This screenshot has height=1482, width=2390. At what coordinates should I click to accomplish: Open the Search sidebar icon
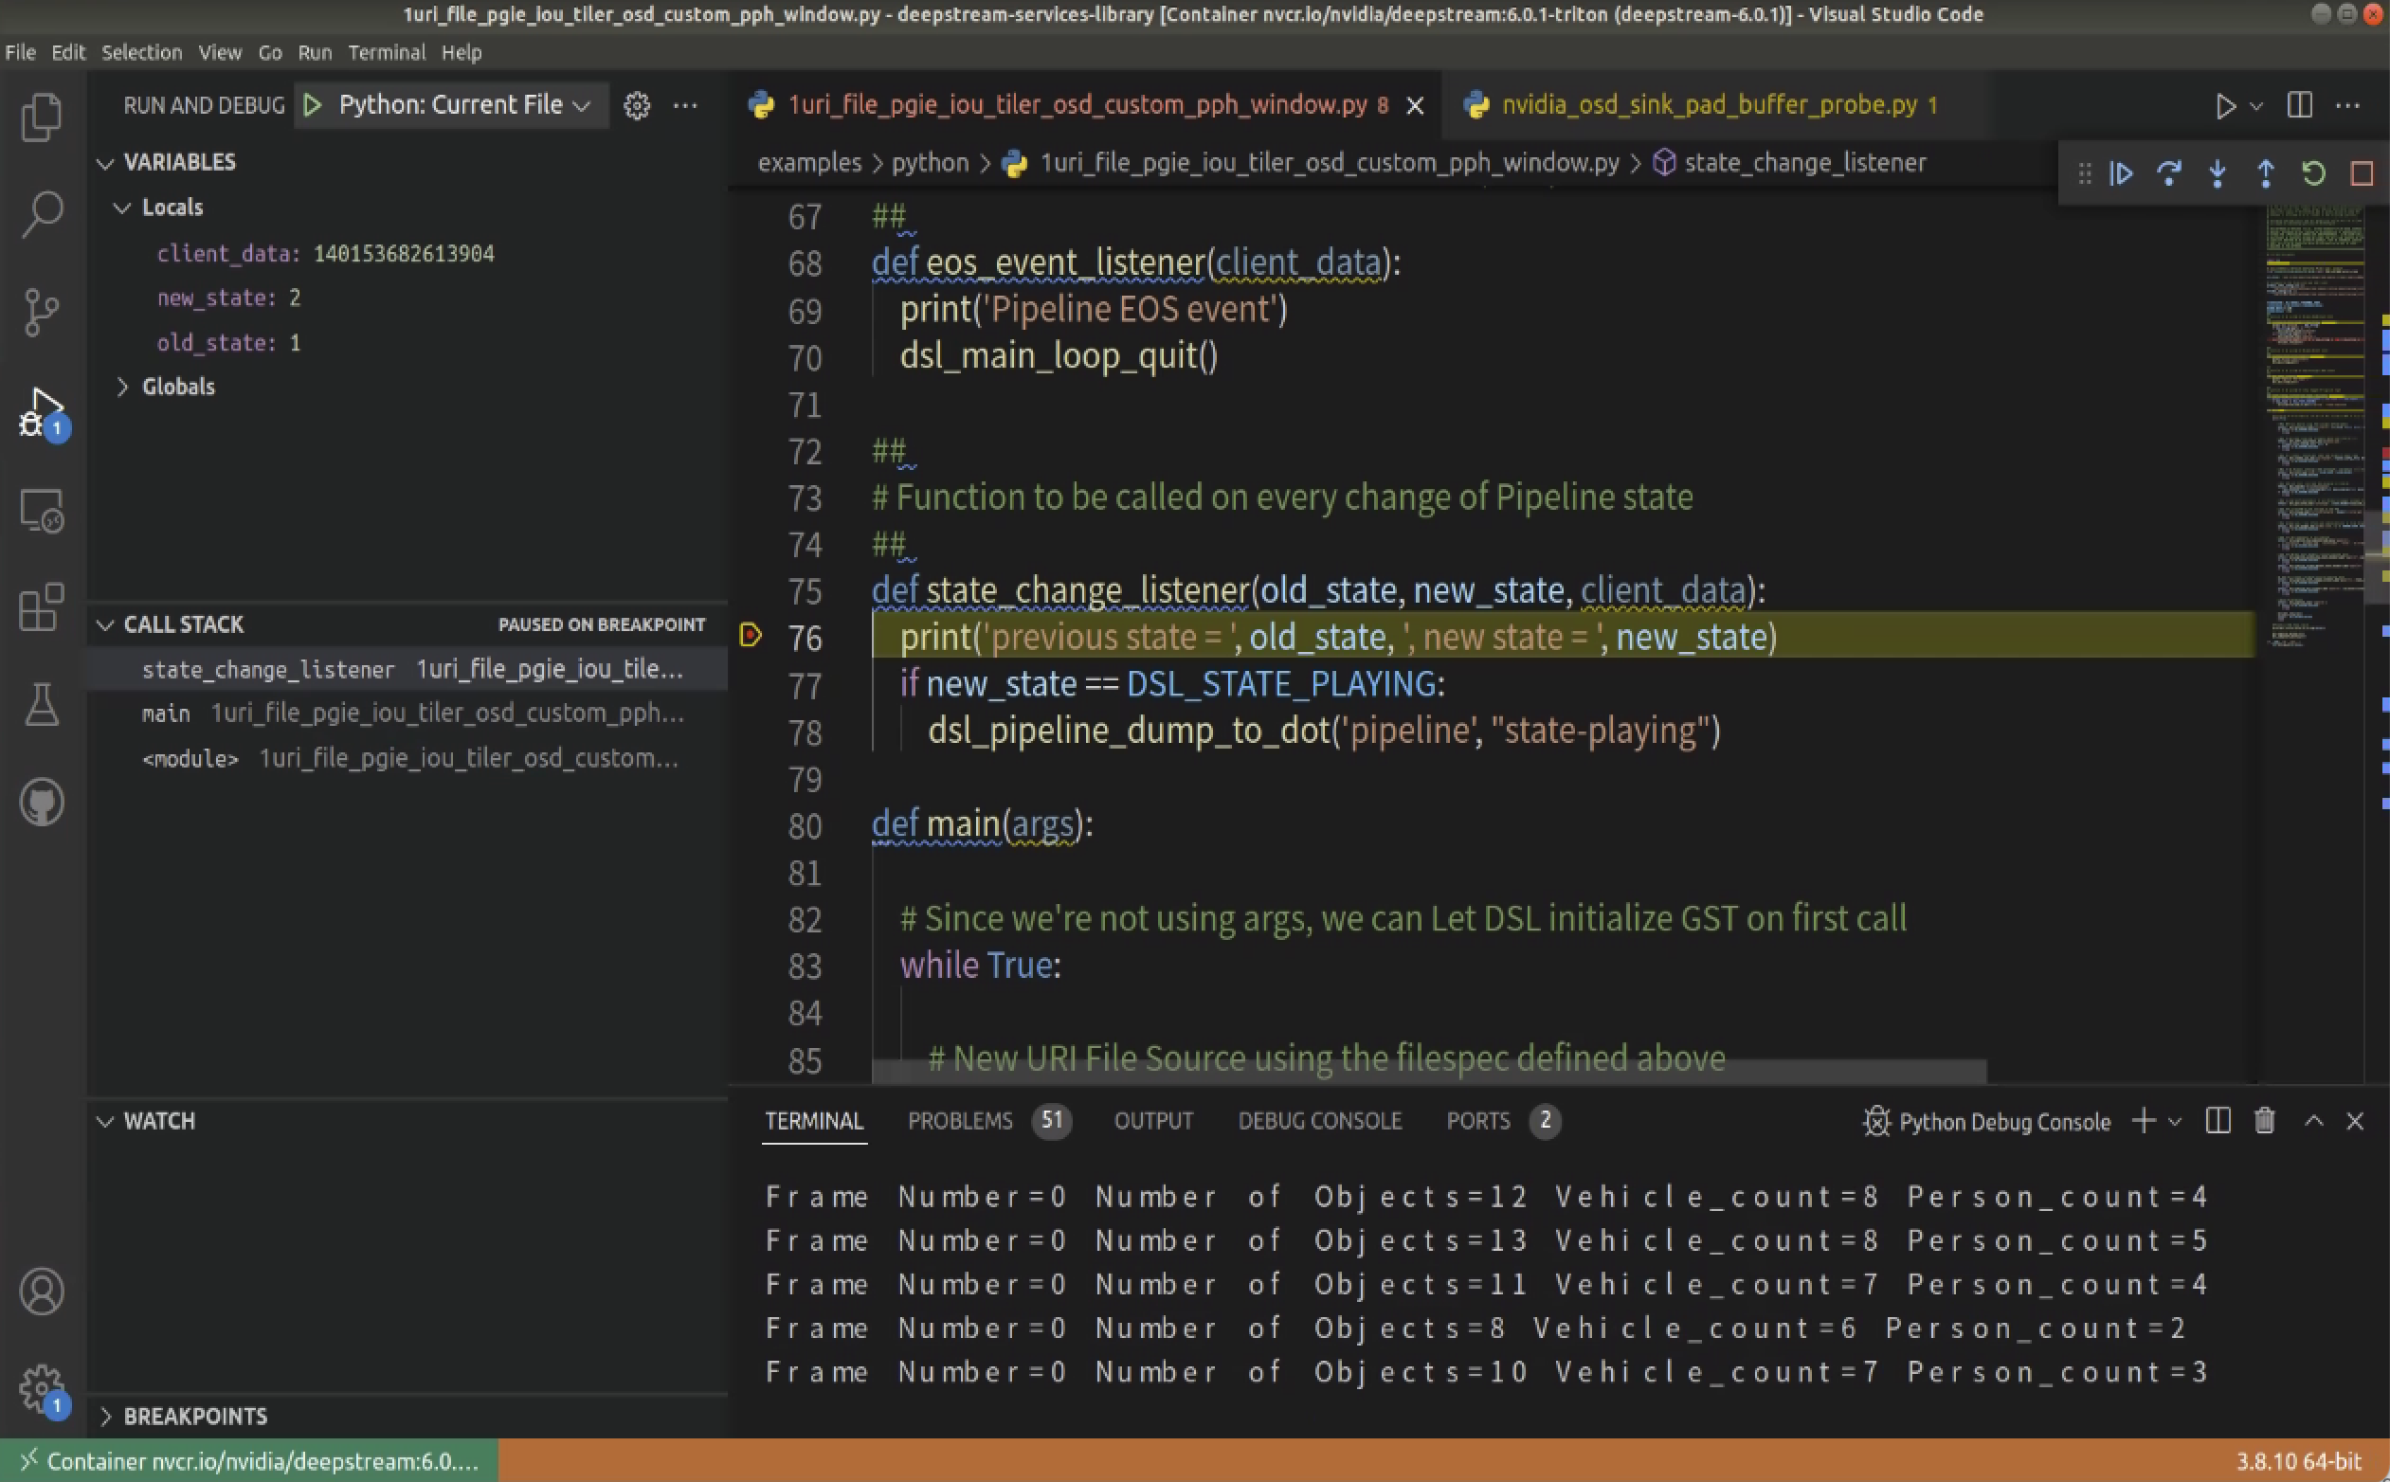(41, 211)
